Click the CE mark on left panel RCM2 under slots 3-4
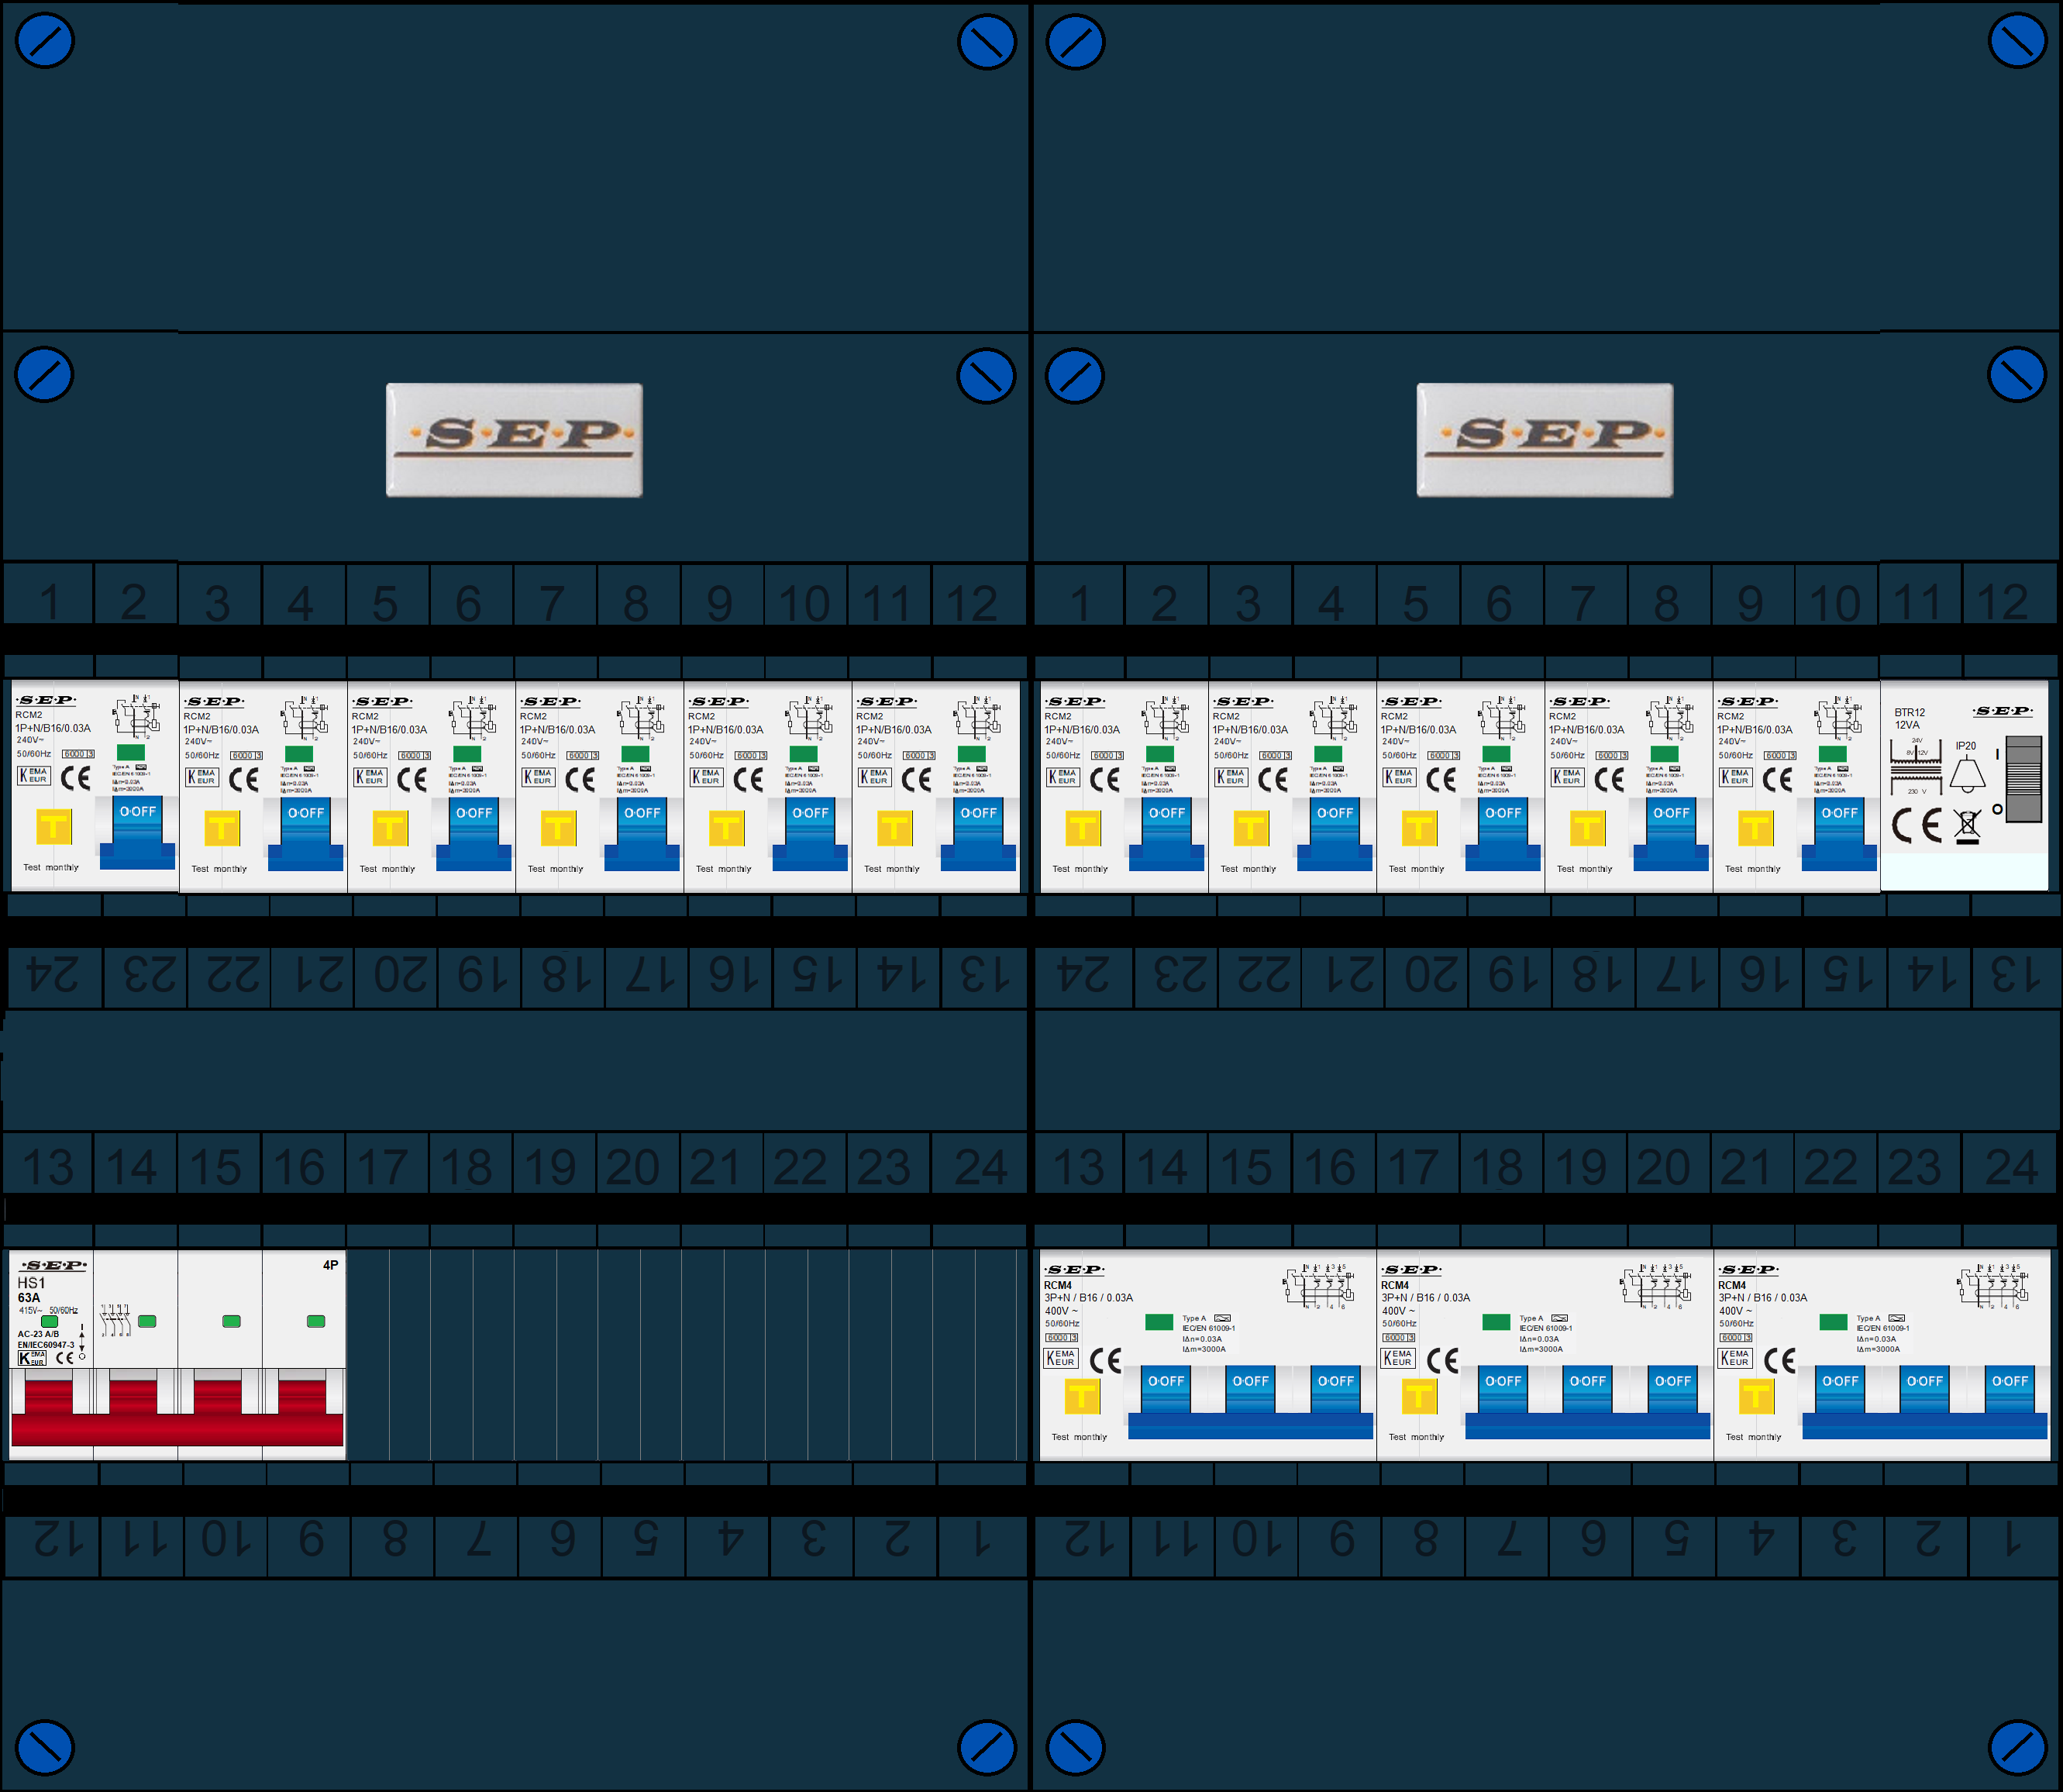This screenshot has width=2063, height=1792. [244, 780]
